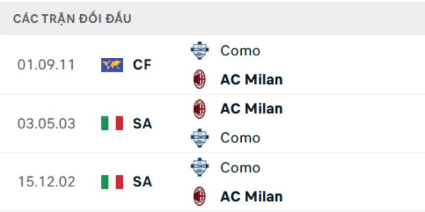The height and width of the screenshot is (212, 425).
Task: Click the Italy flag in the 15.12.02 row
Action: tap(112, 182)
